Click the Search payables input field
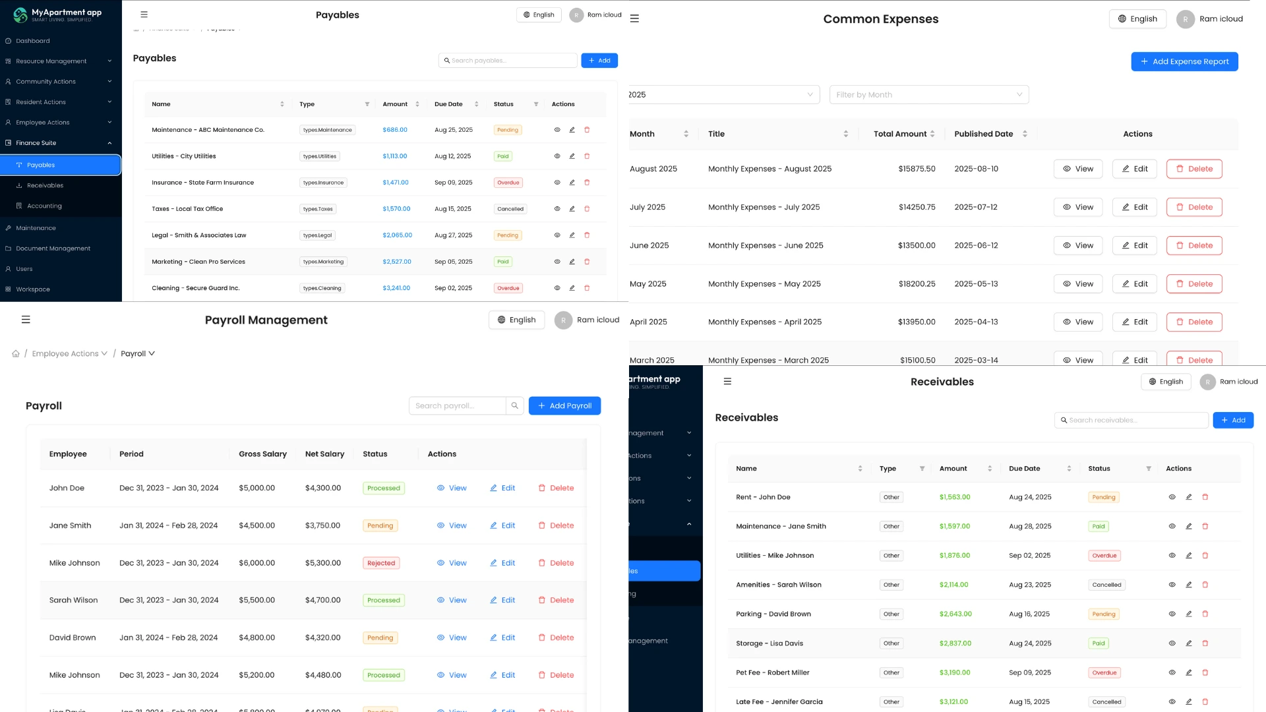 click(508, 61)
